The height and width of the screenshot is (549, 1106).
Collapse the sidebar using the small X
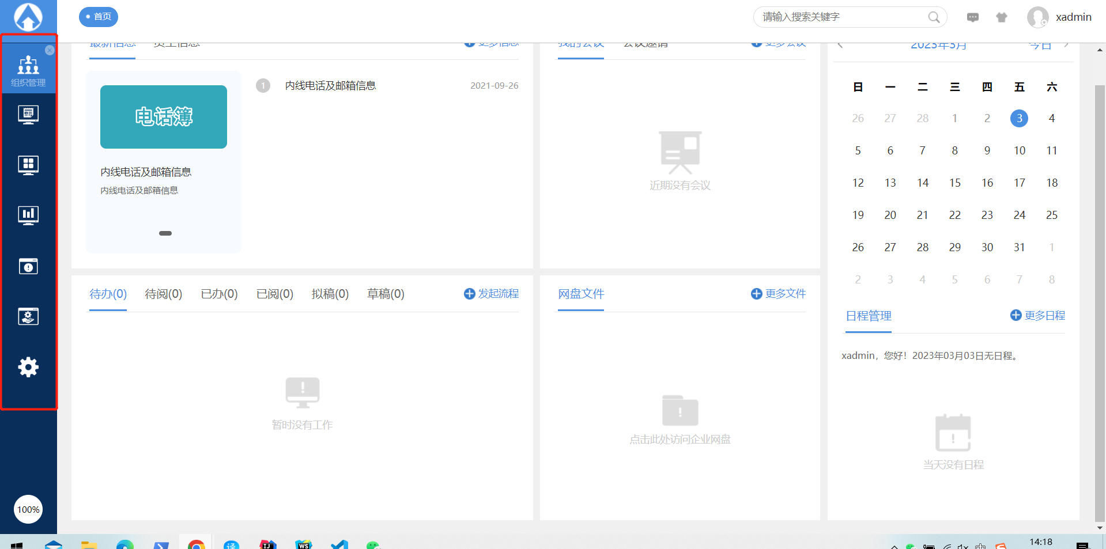point(50,50)
